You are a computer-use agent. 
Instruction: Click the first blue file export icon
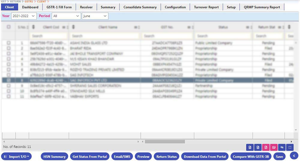click(250, 147)
